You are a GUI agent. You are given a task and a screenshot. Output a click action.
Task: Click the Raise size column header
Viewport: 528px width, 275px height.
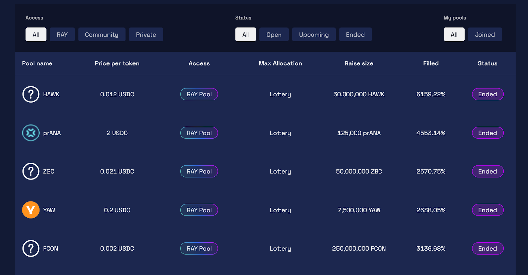[359, 63]
